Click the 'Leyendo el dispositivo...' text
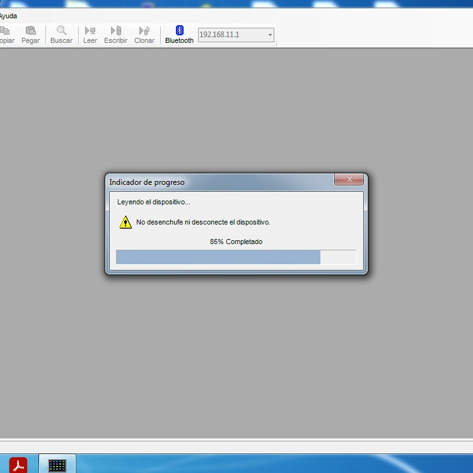 [153, 202]
